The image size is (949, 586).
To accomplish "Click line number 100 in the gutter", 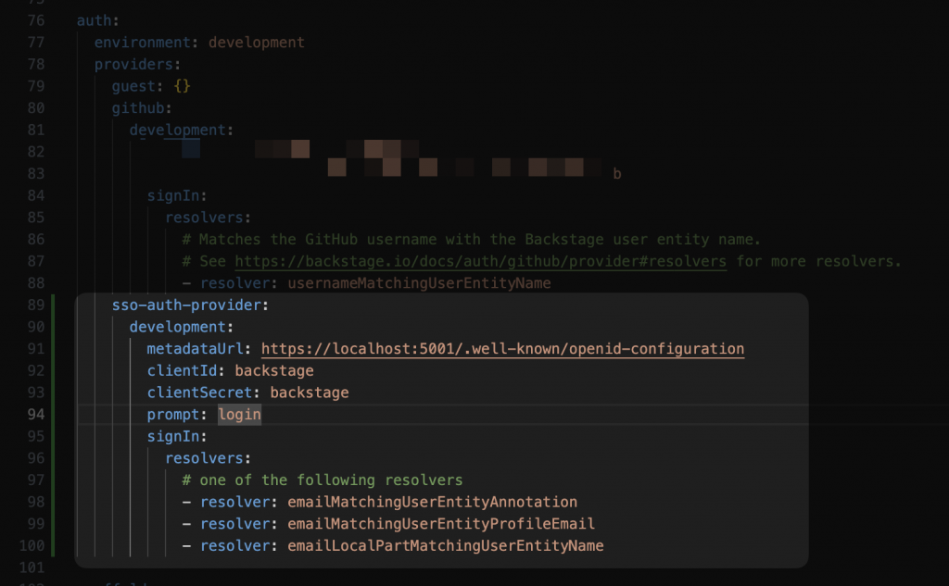I will point(32,545).
